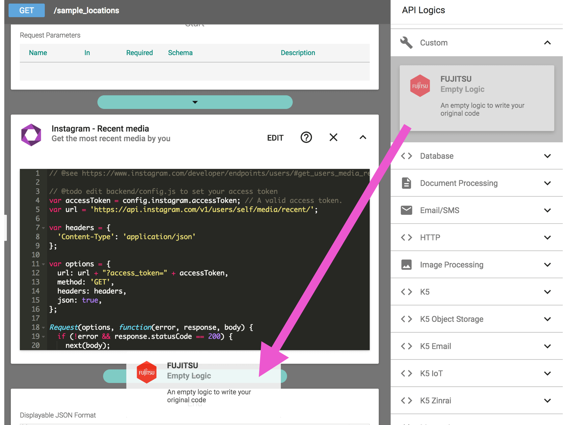Click the K5 Zinrai brackets icon

[406, 401]
